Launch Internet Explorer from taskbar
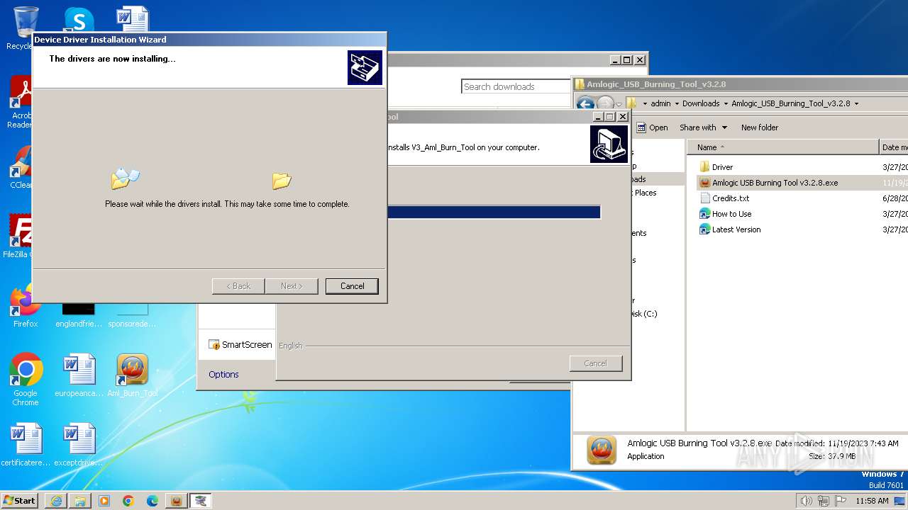Image resolution: width=908 pixels, height=510 pixels. (56, 501)
